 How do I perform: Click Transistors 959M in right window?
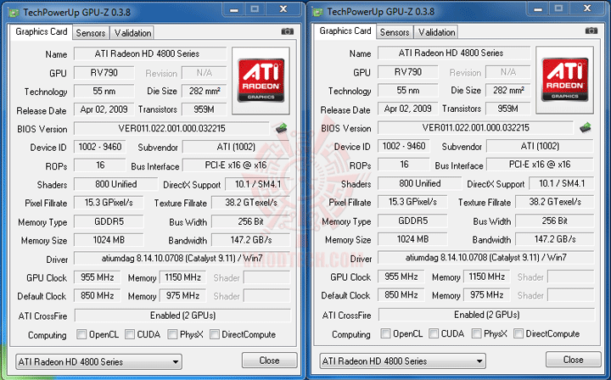pos(508,109)
